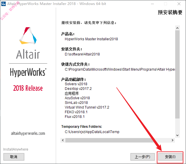Click the Virtual Wind Tunnel v2017.2 line

pos(87,107)
